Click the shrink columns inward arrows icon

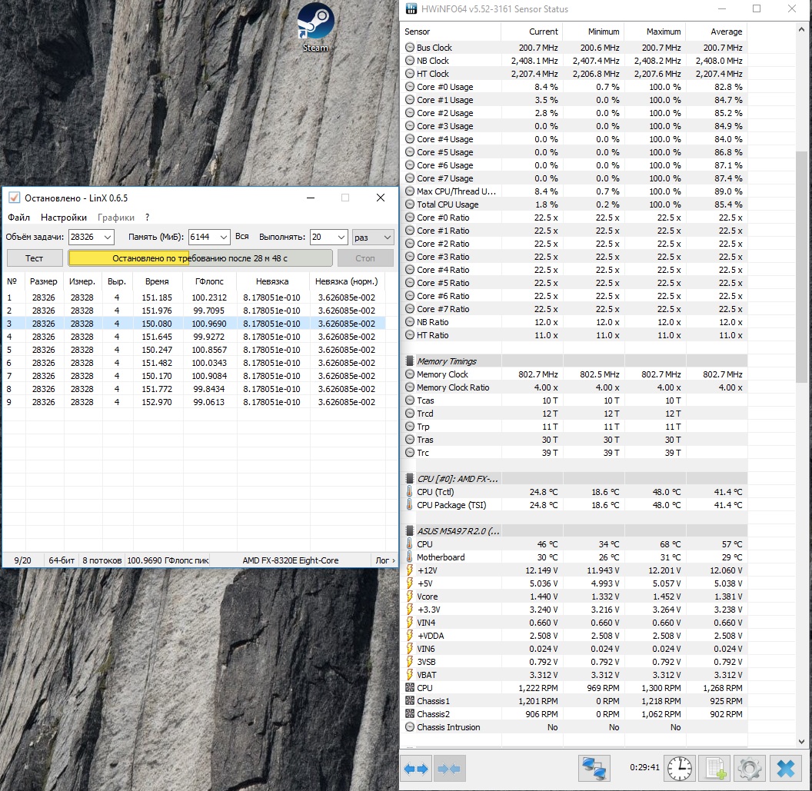448,768
